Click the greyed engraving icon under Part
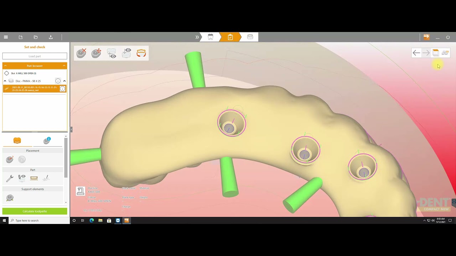 [46, 178]
